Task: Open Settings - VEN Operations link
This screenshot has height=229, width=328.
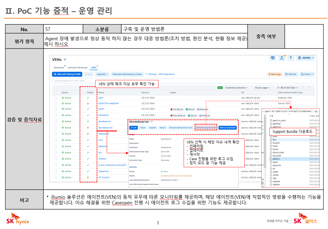Action: tap(161, 74)
